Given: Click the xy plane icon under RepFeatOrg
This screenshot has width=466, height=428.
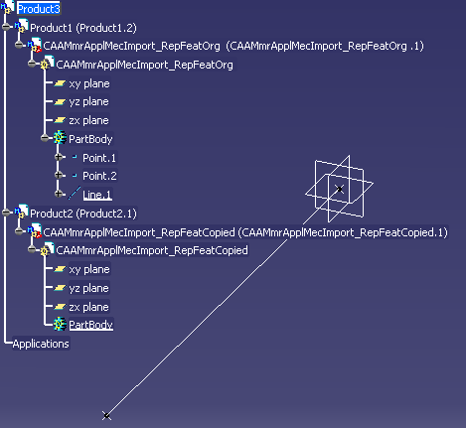Looking at the screenshot, I should pos(60,83).
